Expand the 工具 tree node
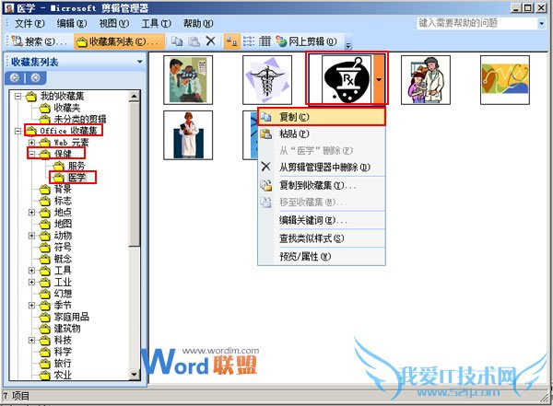The width and height of the screenshot is (553, 406). pyautogui.click(x=31, y=271)
